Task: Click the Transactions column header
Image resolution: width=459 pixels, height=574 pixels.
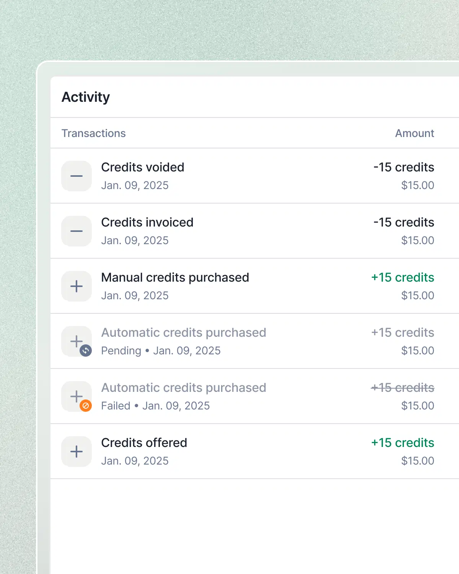Action: [x=94, y=133]
